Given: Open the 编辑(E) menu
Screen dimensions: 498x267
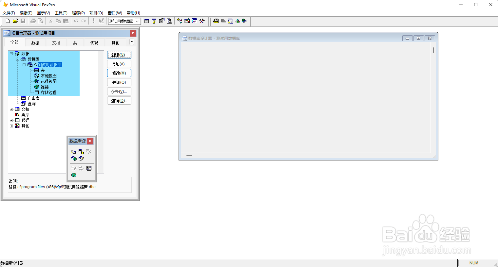Looking at the screenshot, I should coord(26,13).
